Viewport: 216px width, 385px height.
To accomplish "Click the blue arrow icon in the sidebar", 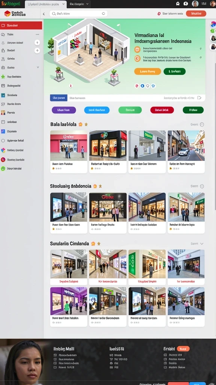I will point(3,131).
